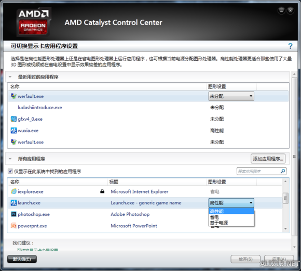Click the 默认值(E) defaults button
Screen dimensions: 301x271
point(22,259)
